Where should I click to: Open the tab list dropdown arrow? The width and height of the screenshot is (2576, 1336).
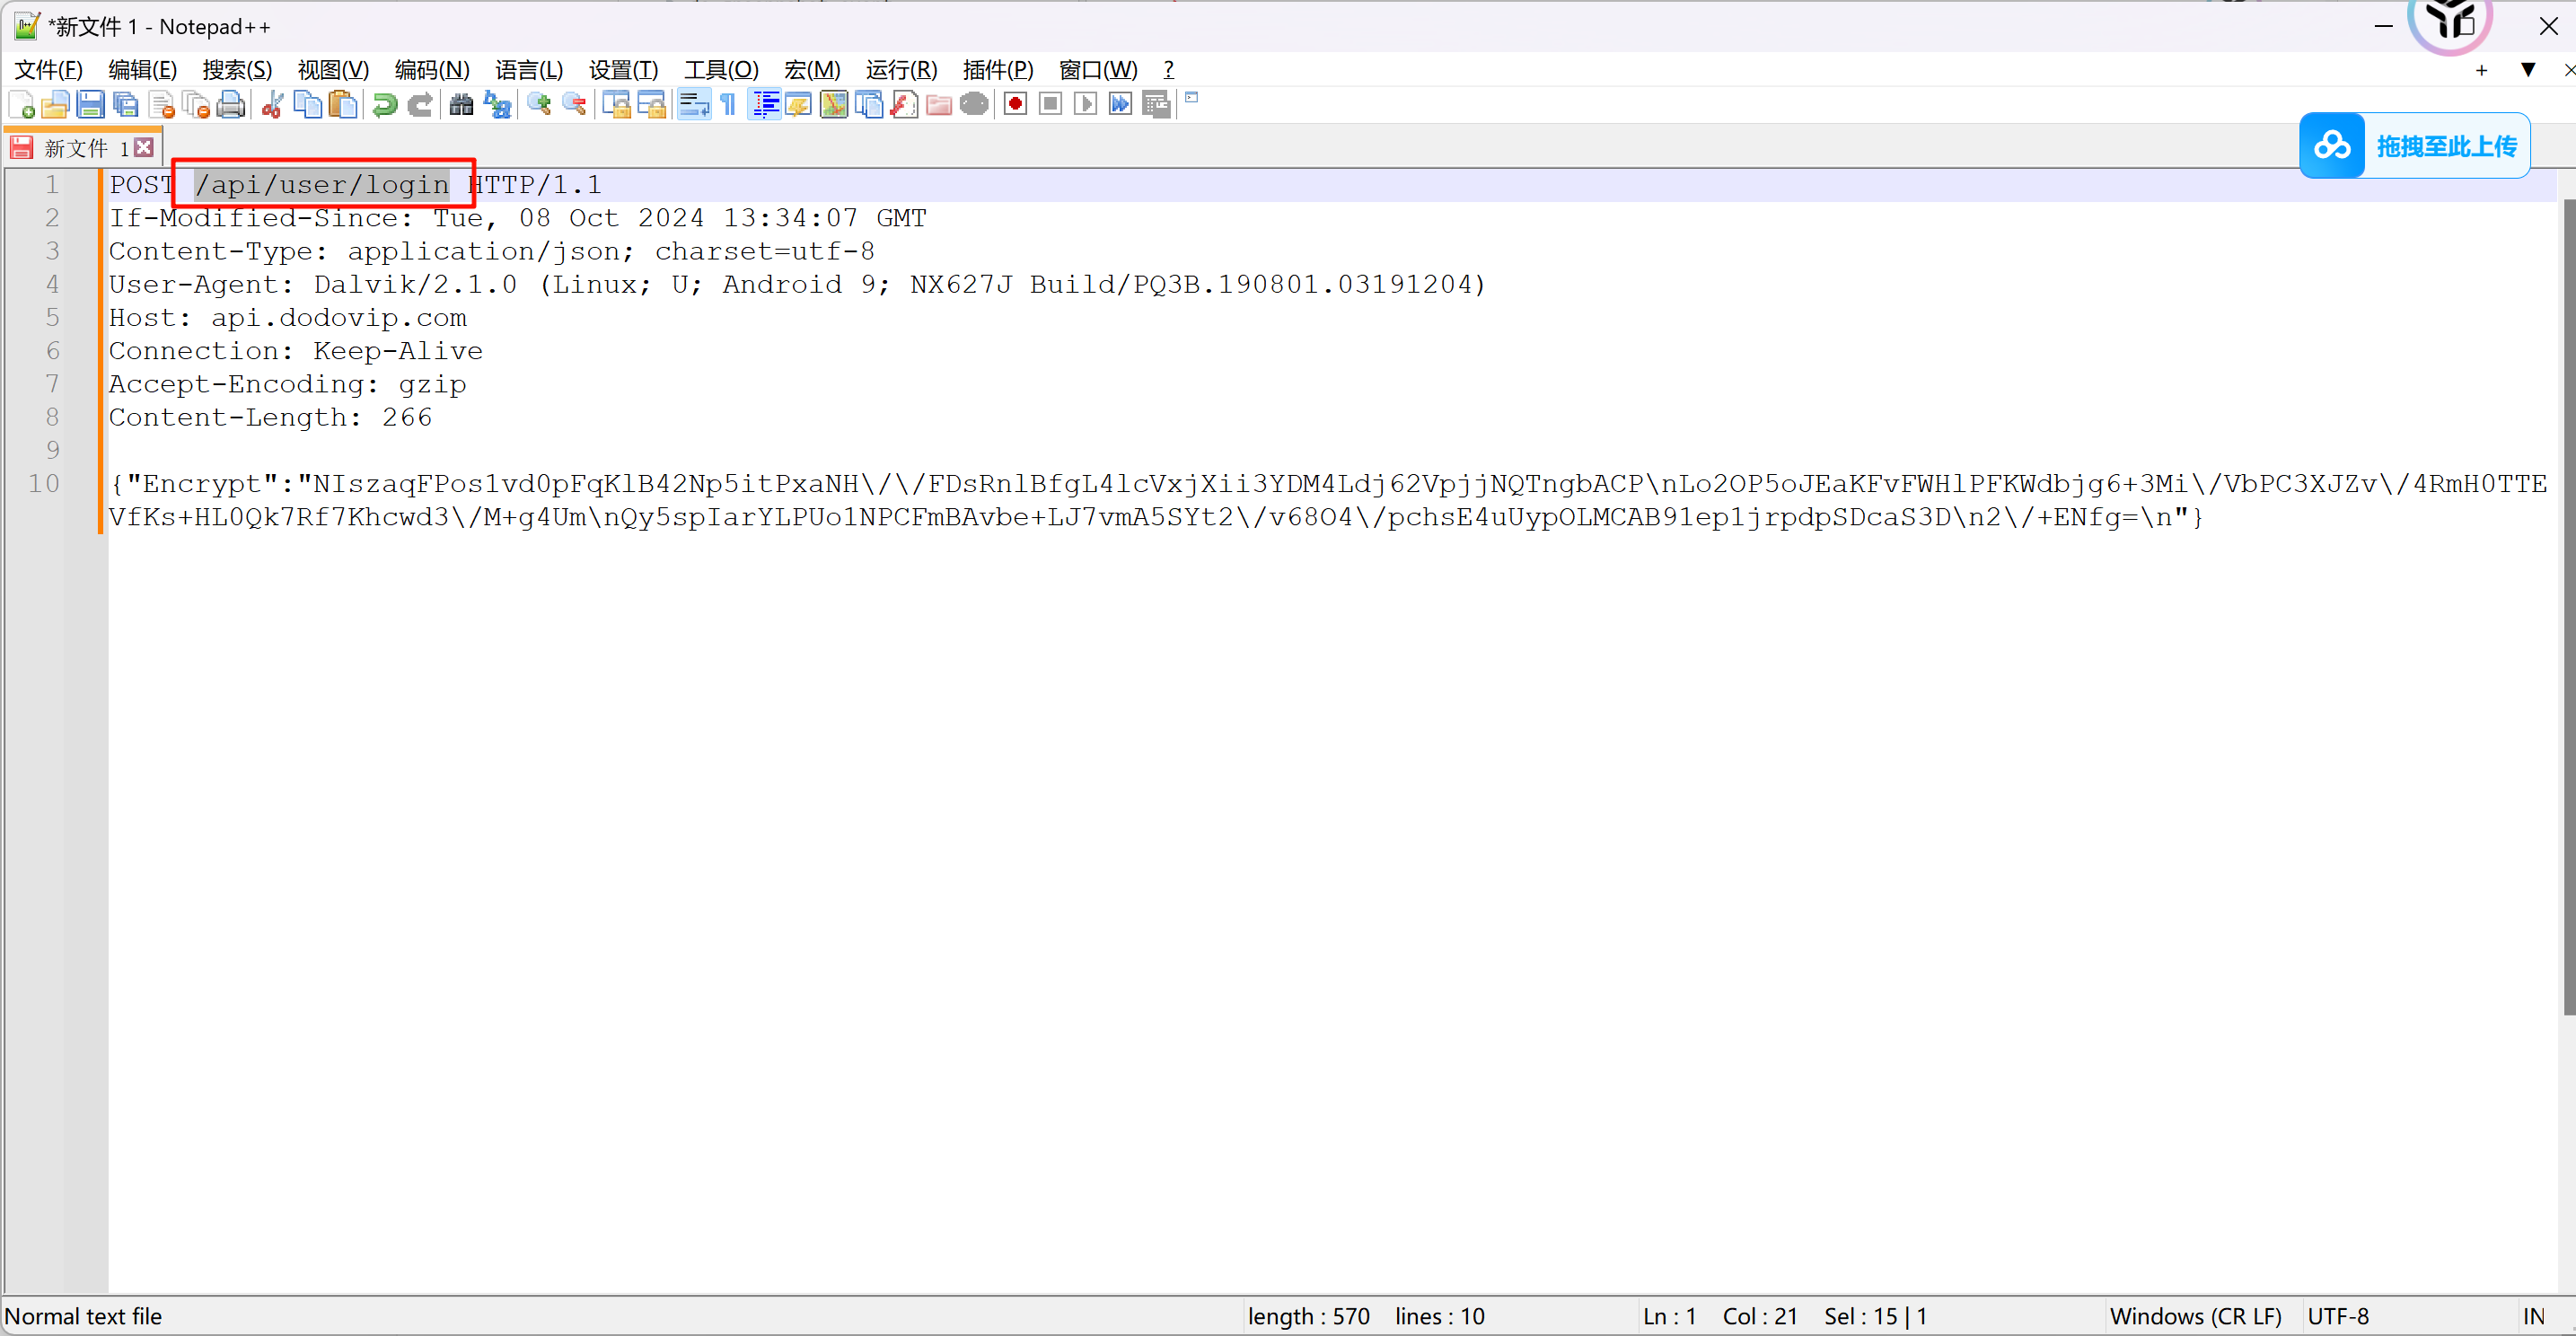pos(2527,70)
